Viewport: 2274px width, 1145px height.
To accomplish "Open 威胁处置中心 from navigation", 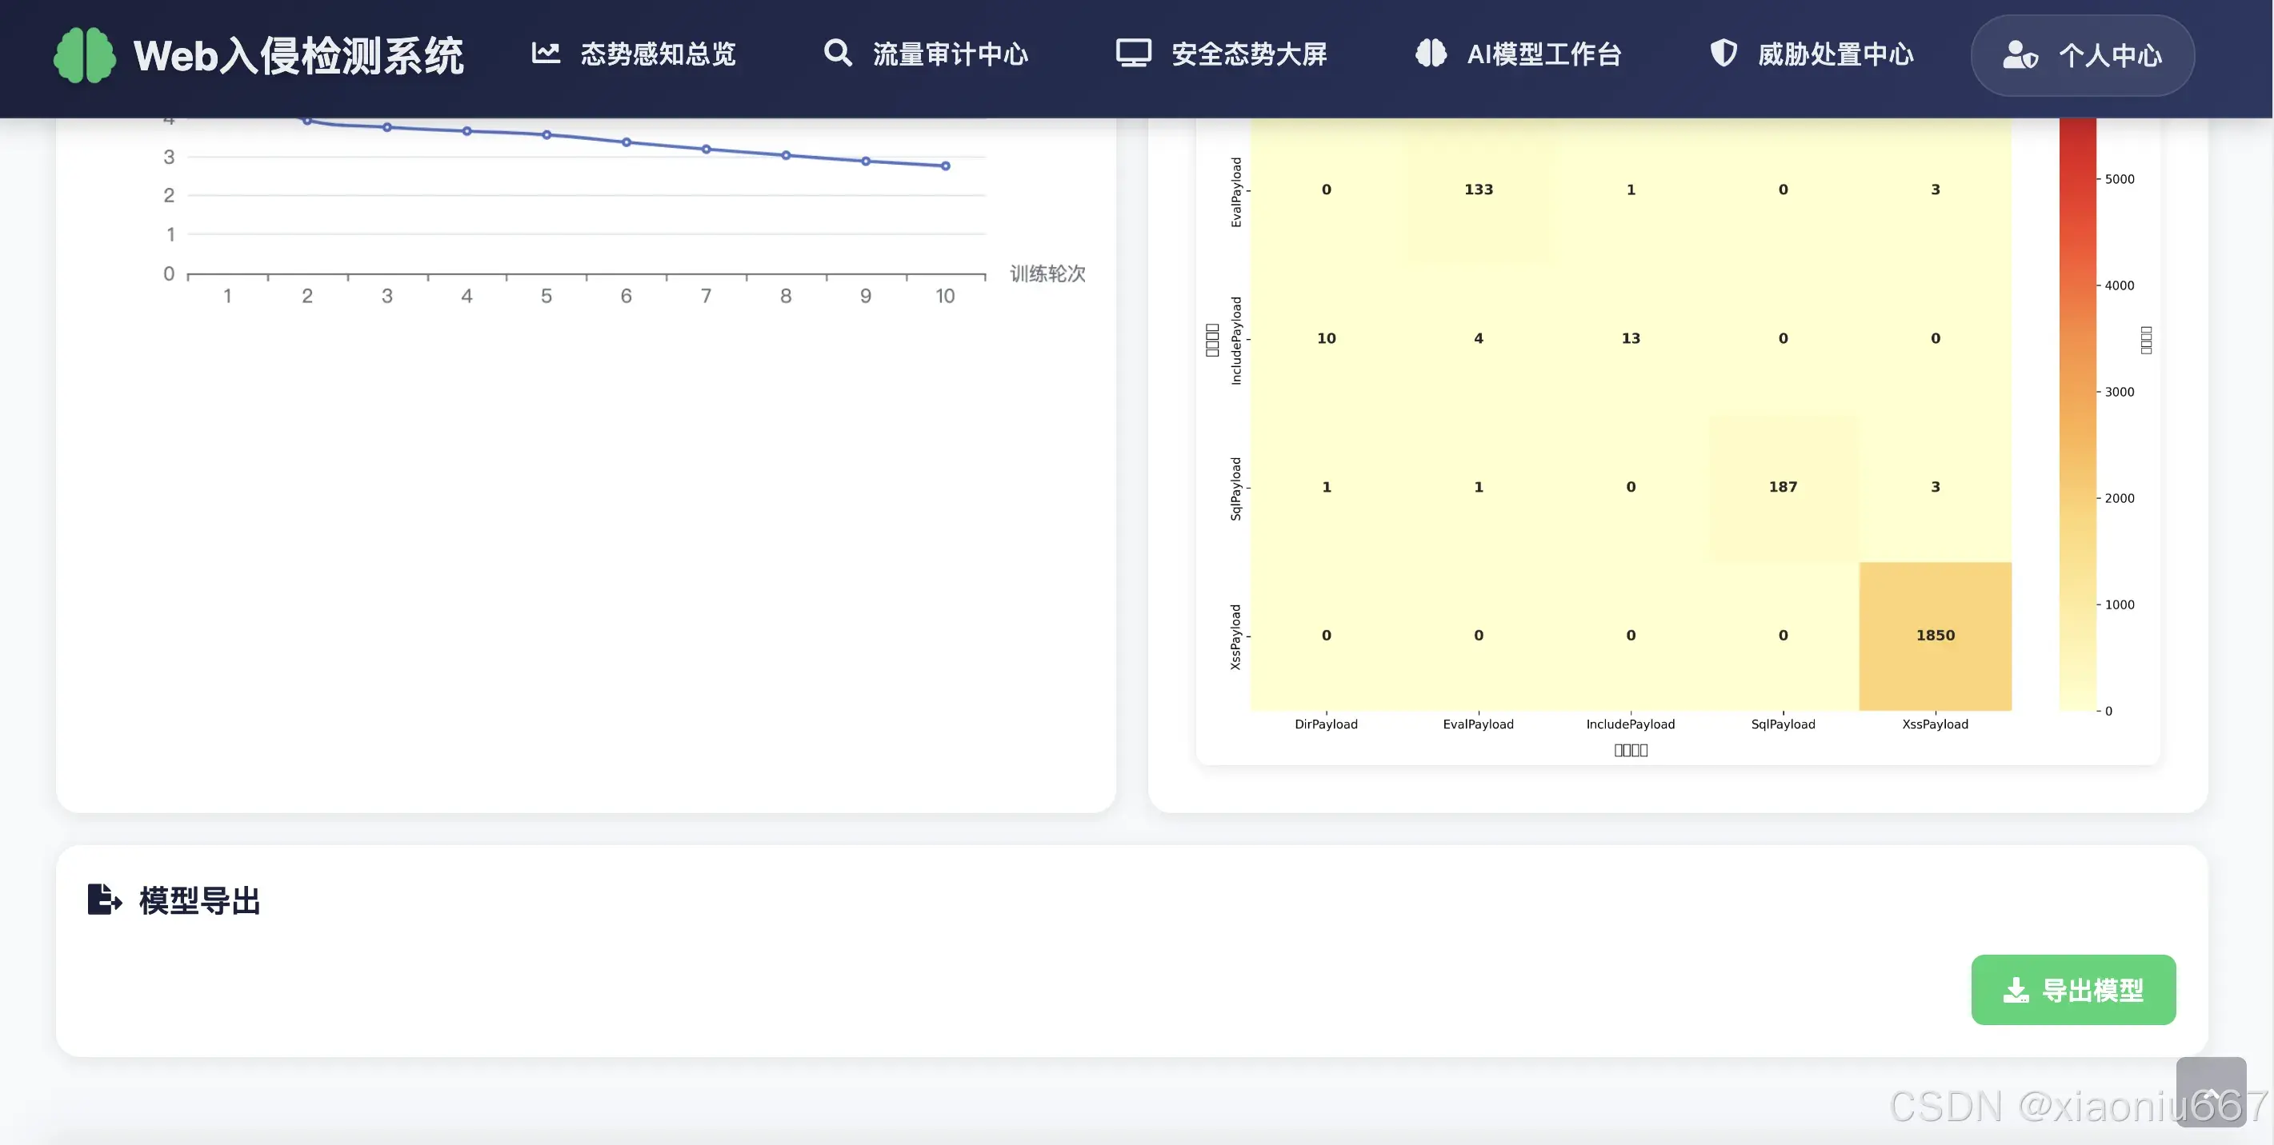I will pos(1836,54).
